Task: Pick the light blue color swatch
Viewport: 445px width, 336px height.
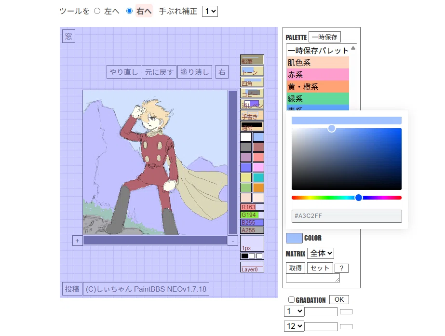Action: tap(258, 137)
